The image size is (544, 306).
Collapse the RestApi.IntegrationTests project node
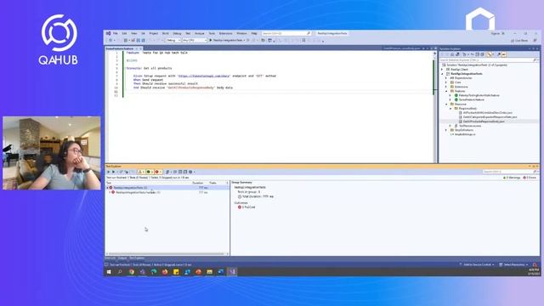pos(442,74)
